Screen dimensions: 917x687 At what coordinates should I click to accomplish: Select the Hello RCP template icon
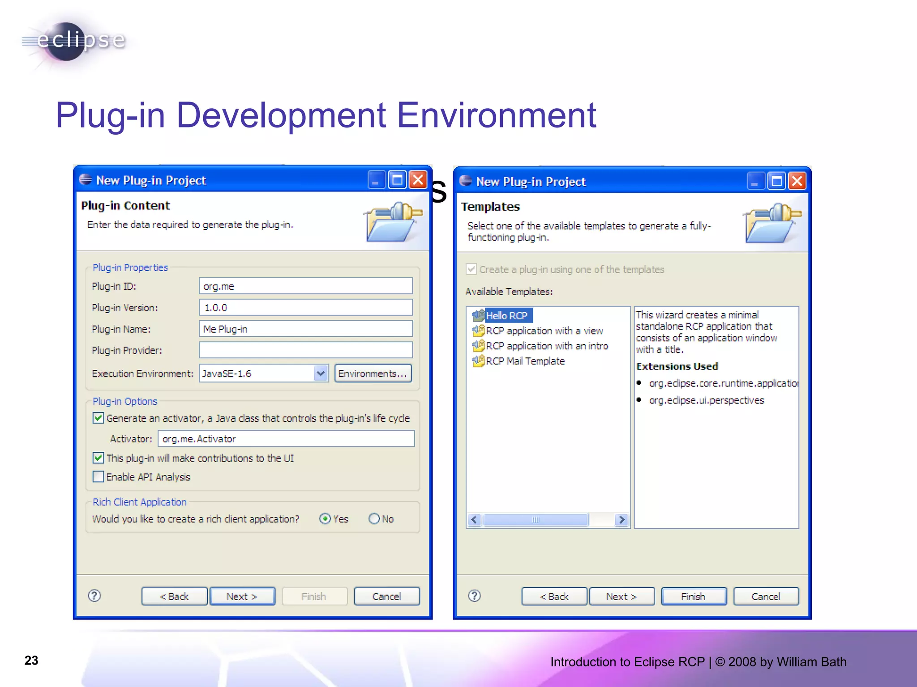point(479,315)
